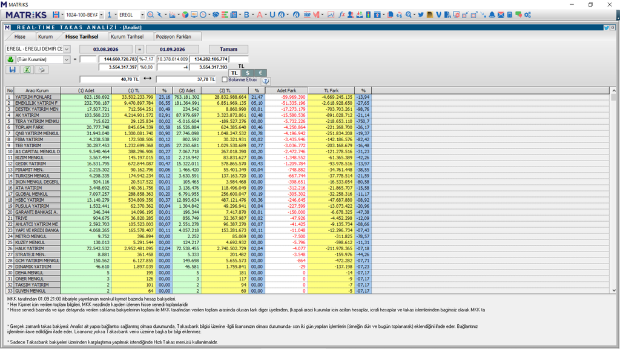Image resolution: width=620 pixels, height=349 pixels.
Task: Expand dropdown arrow beside the red A icon
Action: click(266, 15)
